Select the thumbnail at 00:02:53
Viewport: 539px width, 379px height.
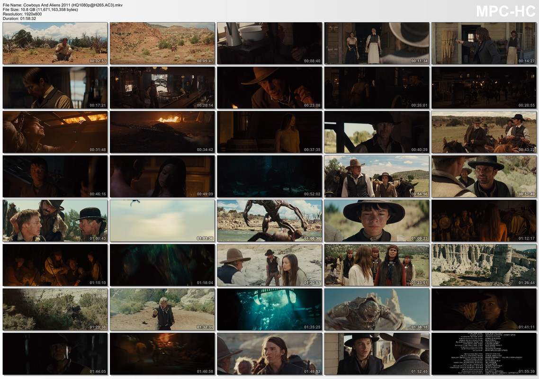pyautogui.click(x=55, y=43)
